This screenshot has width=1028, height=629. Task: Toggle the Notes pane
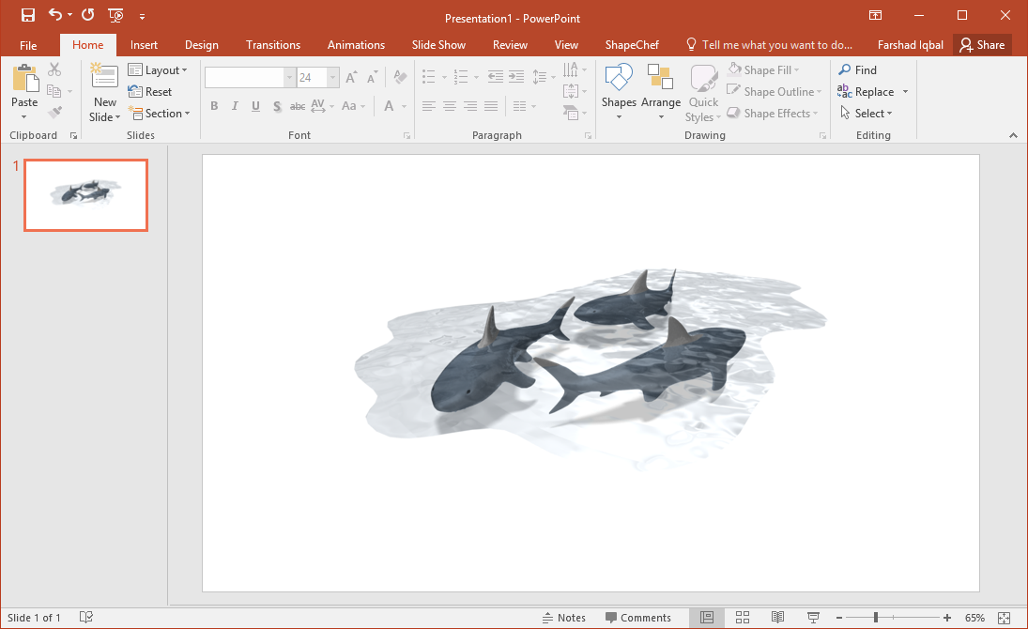[564, 617]
